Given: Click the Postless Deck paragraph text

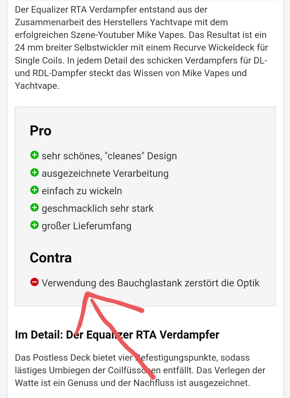Looking at the screenshot, I should pos(140,370).
